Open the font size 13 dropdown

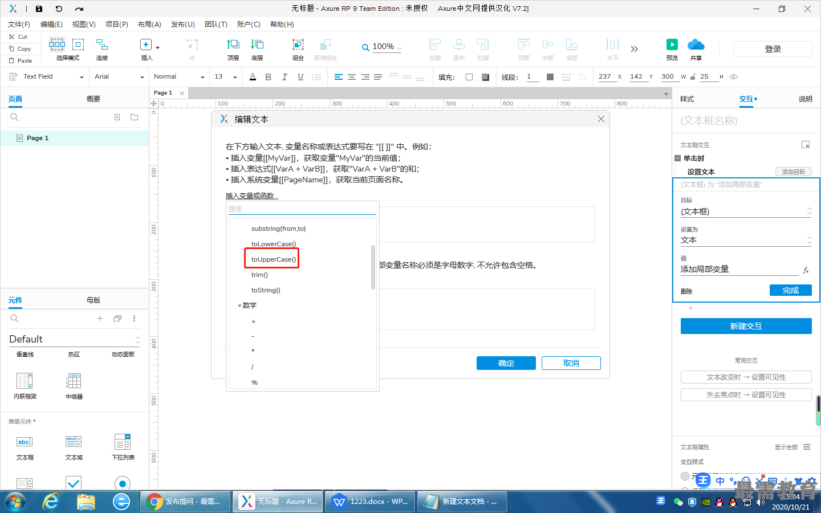point(226,77)
